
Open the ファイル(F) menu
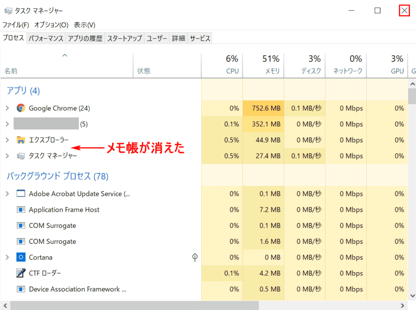point(16,25)
